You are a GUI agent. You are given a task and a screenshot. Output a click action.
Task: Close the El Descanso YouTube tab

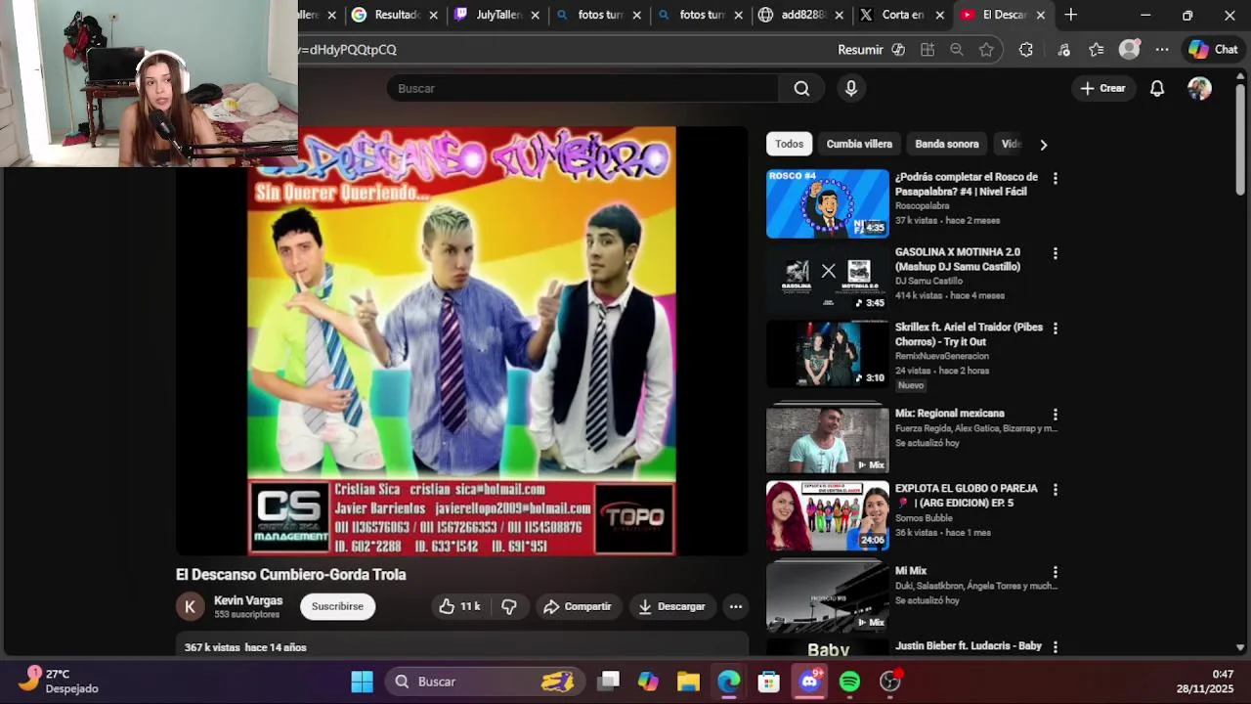(x=1041, y=15)
